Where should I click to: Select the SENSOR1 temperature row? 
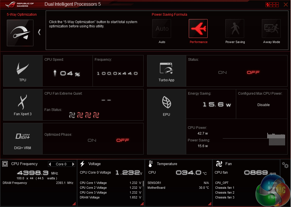(x=178, y=183)
